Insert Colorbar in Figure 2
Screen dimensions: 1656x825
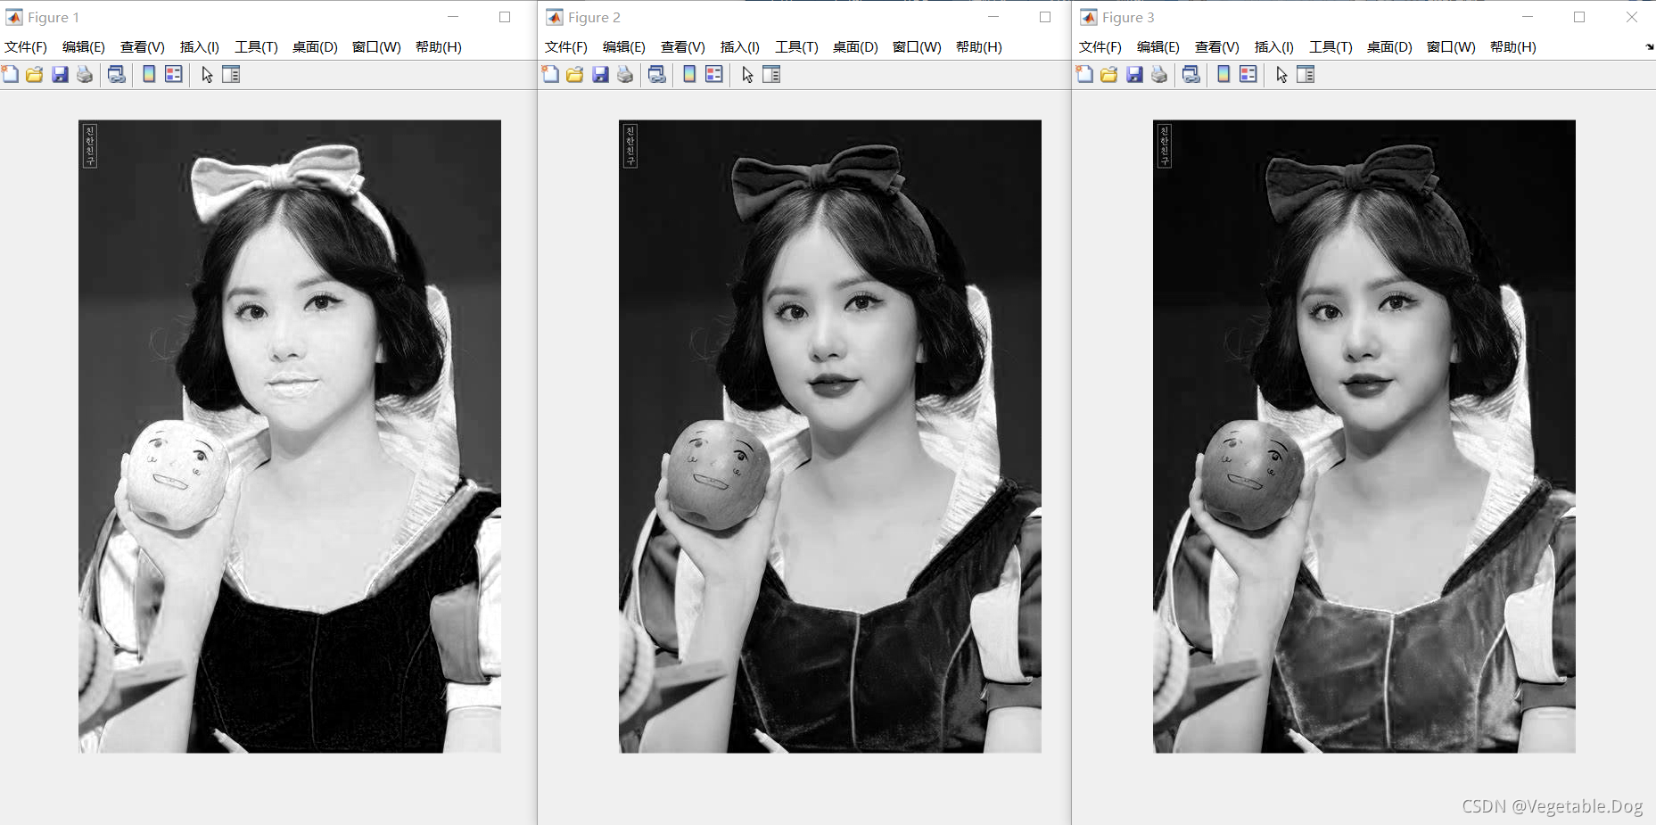point(689,74)
